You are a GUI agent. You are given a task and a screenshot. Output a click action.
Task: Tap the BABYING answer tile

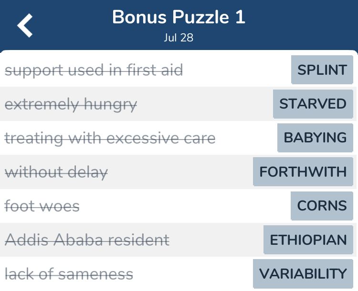[x=315, y=138]
